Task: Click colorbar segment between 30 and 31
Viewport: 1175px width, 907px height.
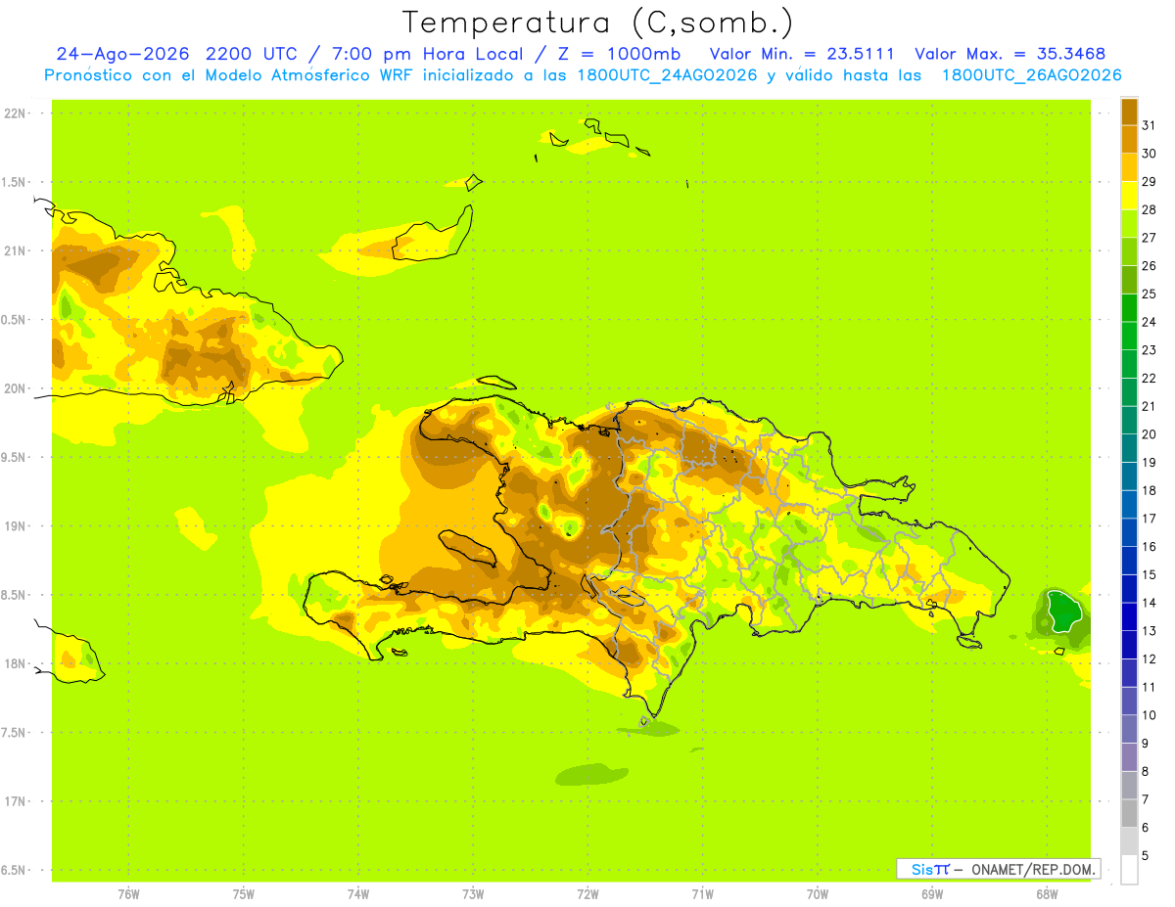Action: click(1129, 138)
